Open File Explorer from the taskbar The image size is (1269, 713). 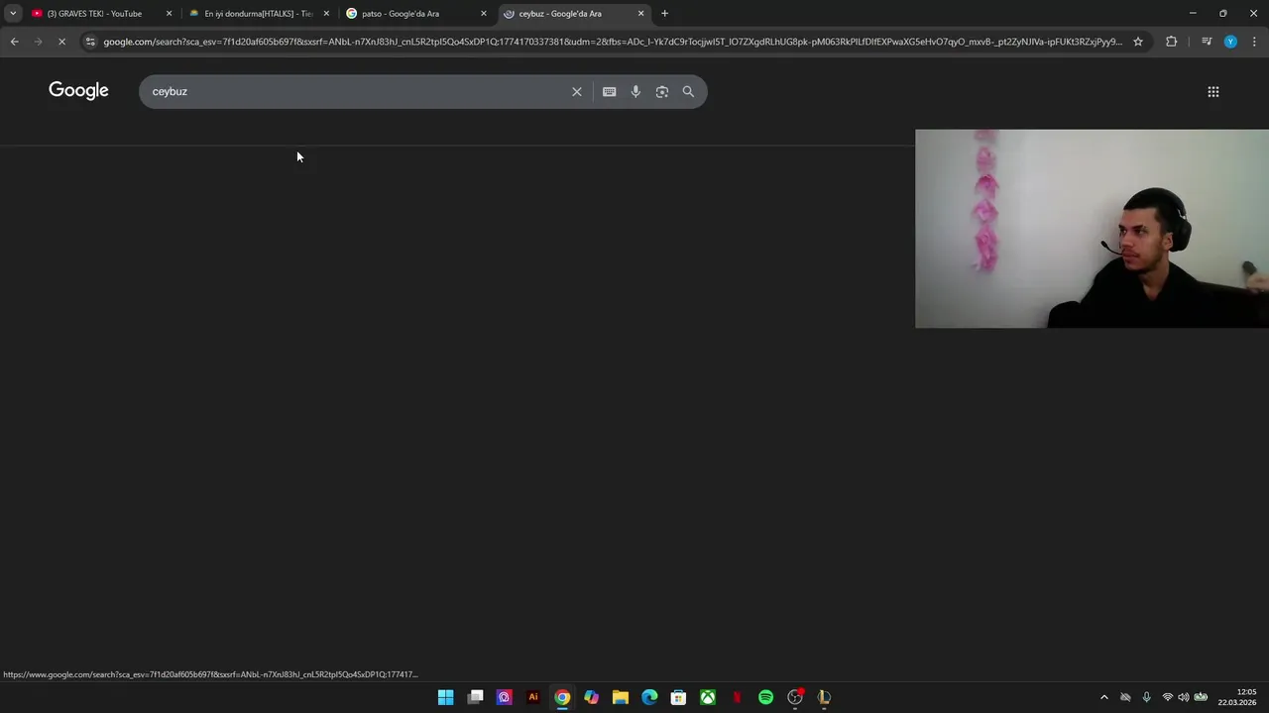point(621,697)
